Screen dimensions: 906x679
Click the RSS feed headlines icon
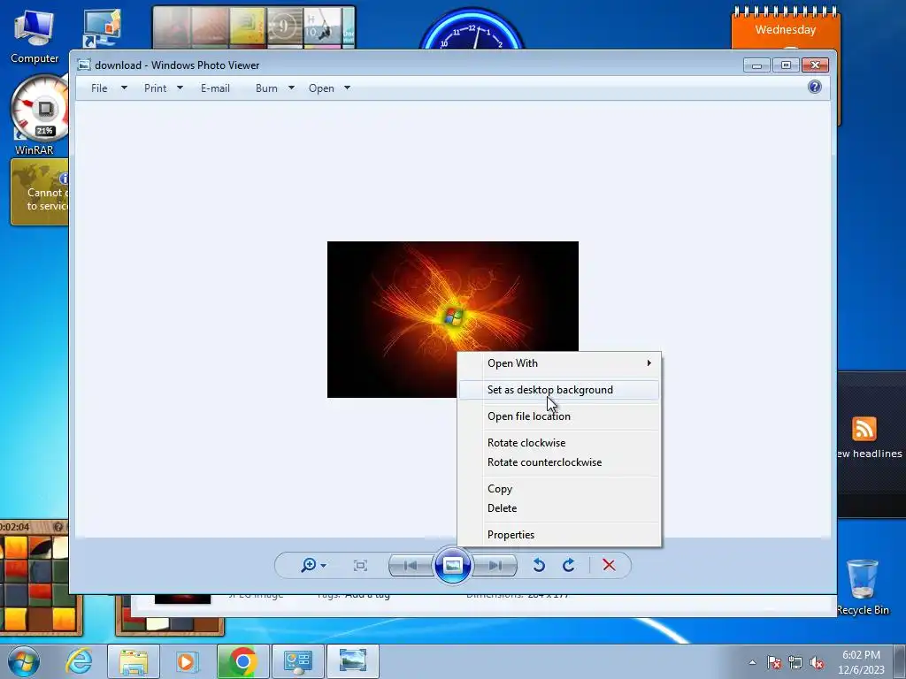pos(864,429)
